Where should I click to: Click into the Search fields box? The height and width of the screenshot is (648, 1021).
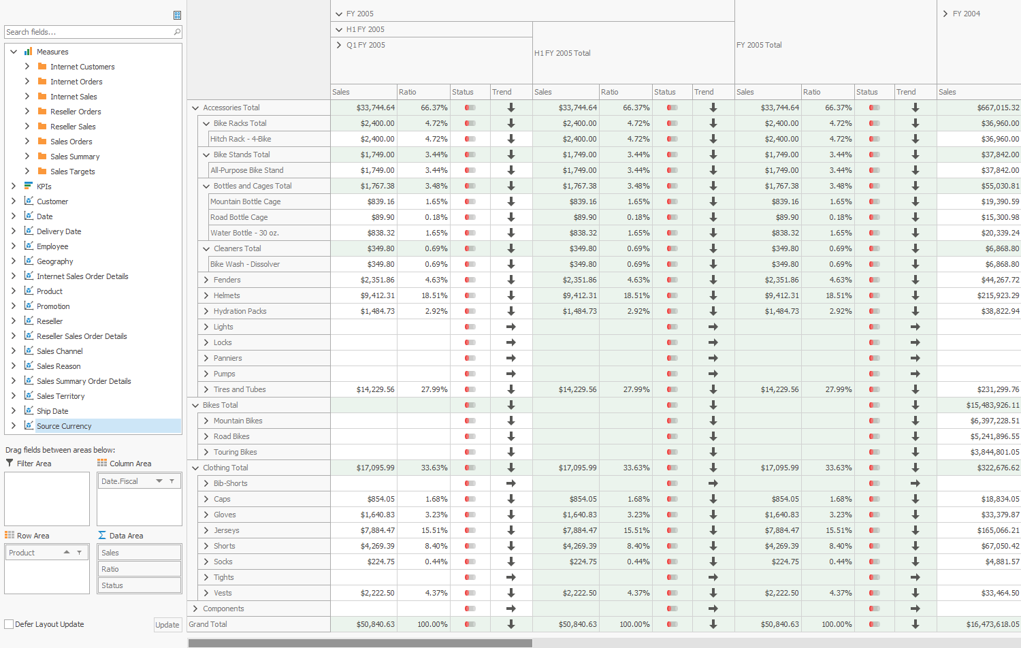tap(87, 32)
